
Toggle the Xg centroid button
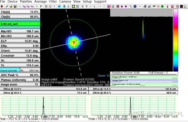(24, 6)
